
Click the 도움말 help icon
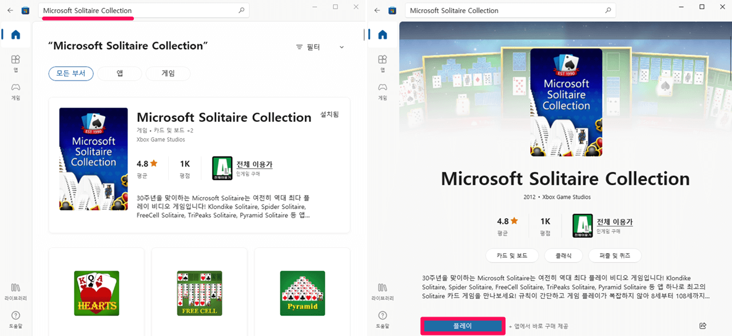click(x=15, y=318)
